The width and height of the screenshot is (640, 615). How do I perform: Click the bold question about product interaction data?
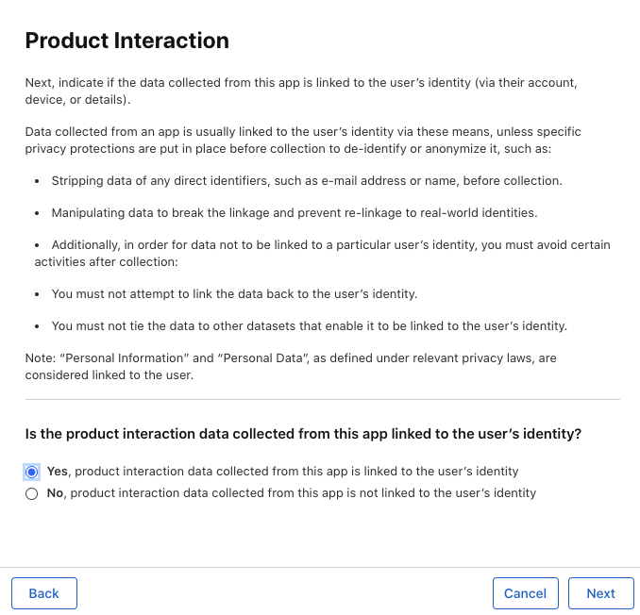tap(303, 434)
